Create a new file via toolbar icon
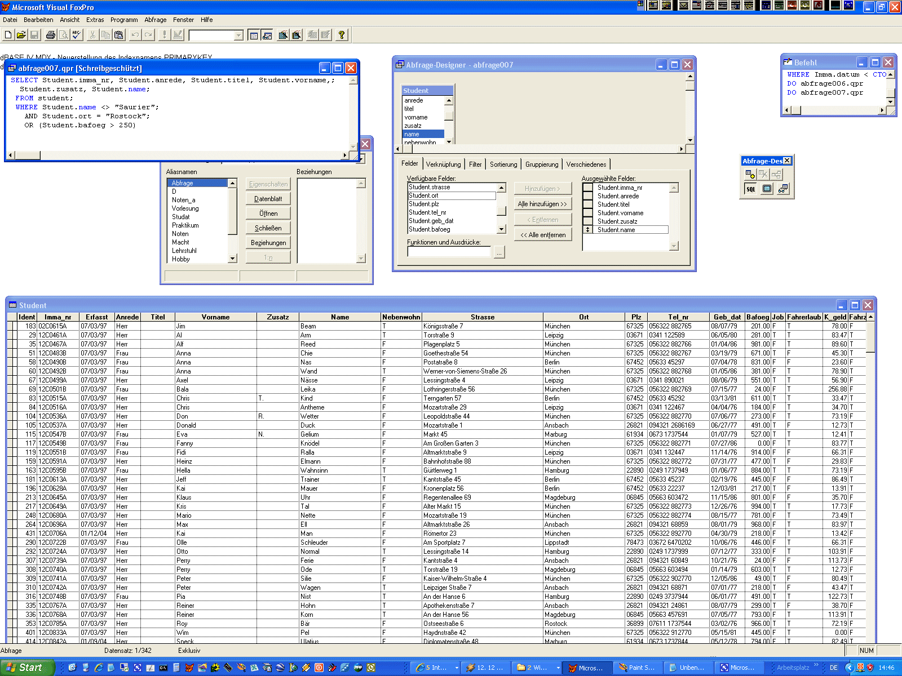 point(8,35)
